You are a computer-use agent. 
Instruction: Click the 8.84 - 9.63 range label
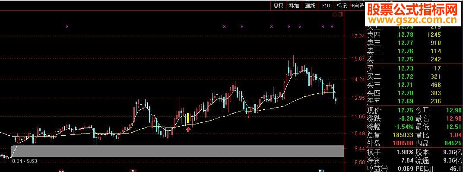(x=24, y=161)
